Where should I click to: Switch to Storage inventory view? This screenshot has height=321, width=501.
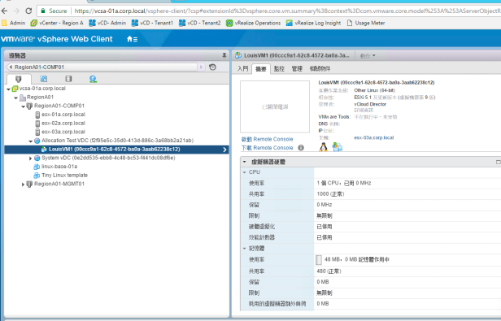pyautogui.click(x=68, y=79)
